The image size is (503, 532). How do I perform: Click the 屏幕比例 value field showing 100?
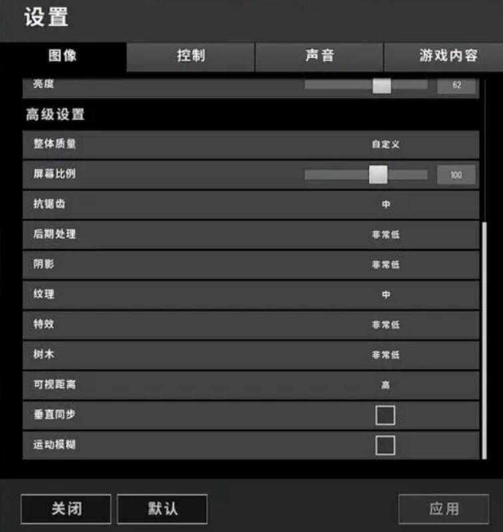tap(456, 175)
